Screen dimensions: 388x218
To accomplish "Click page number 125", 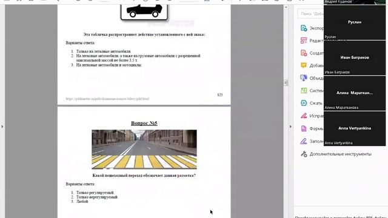I will (x=220, y=95).
